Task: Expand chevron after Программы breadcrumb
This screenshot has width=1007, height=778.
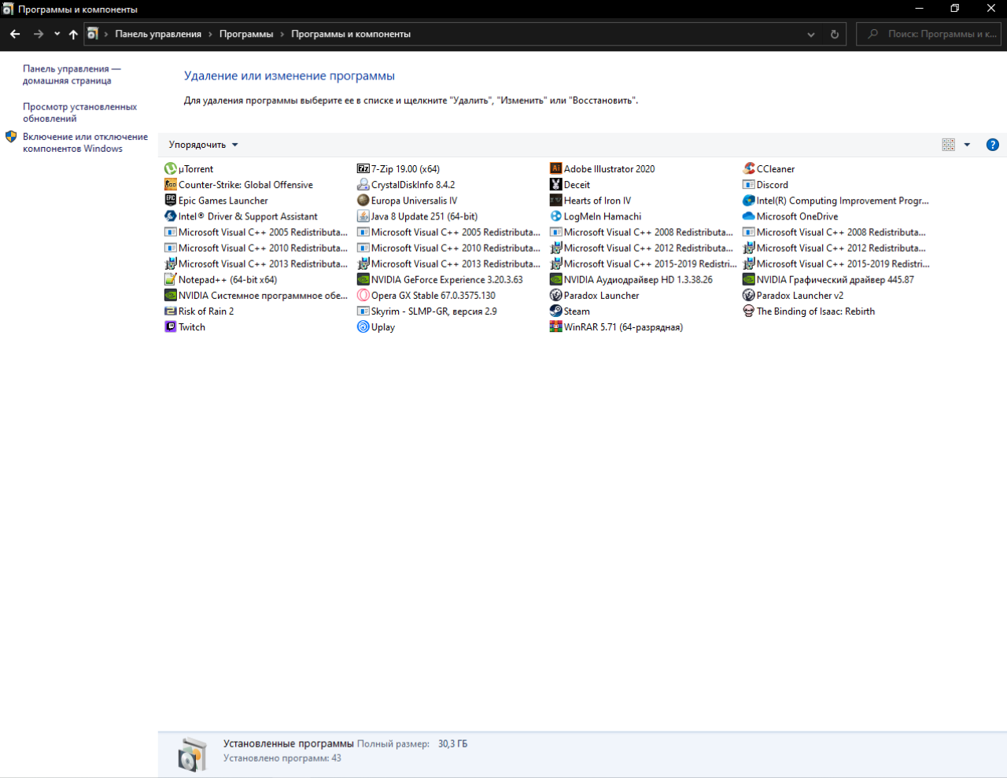Action: tap(282, 35)
